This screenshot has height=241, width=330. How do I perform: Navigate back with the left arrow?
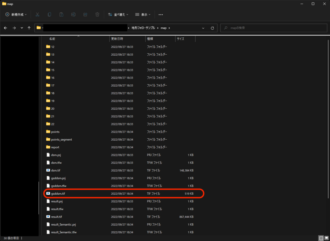[5, 28]
